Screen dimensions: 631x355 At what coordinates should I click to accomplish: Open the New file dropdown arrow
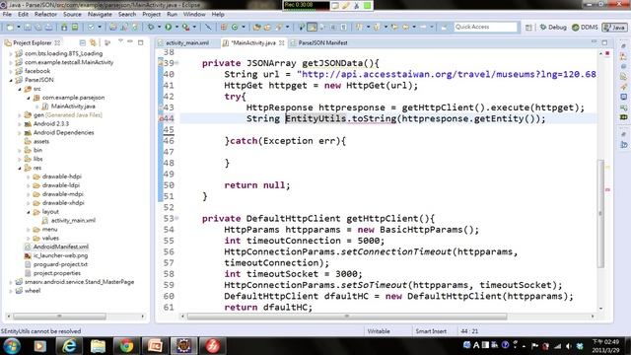(18, 28)
